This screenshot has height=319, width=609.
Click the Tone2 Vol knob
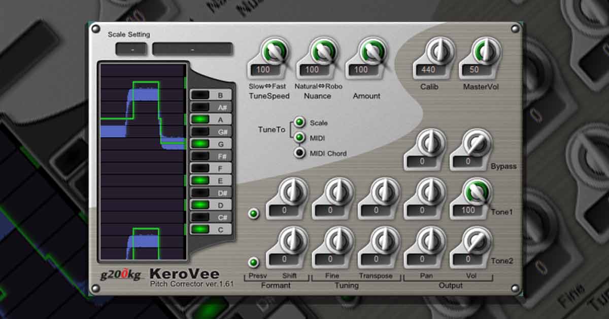click(x=477, y=241)
